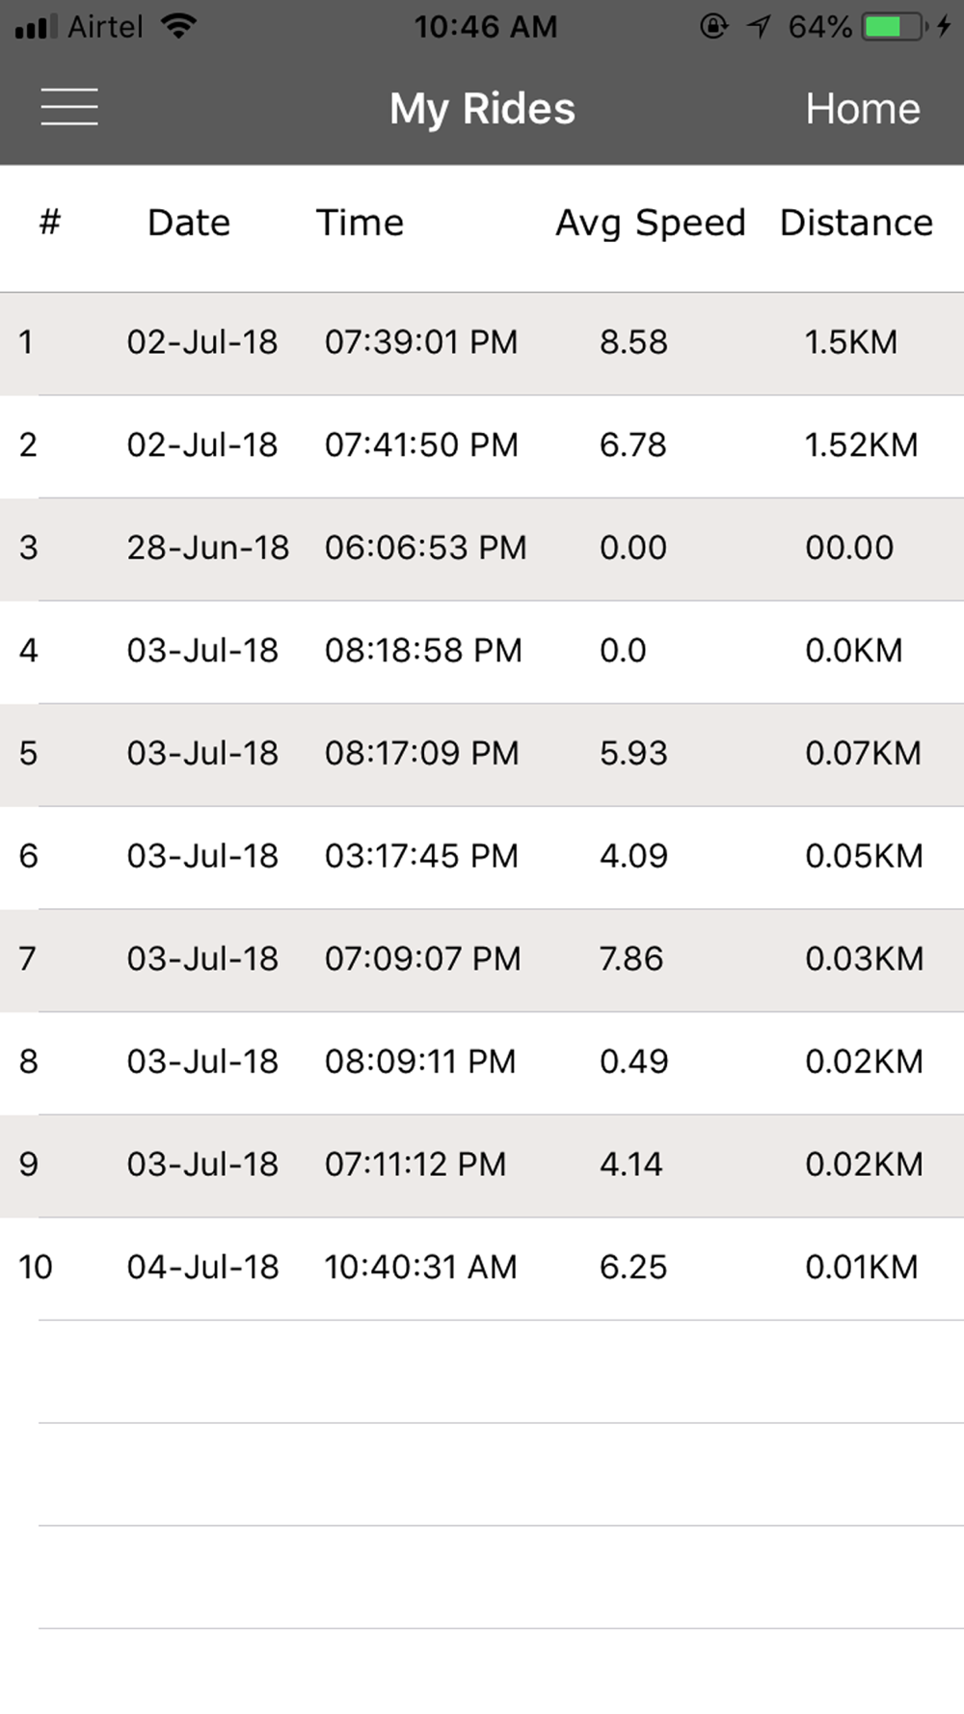The width and height of the screenshot is (964, 1714).
Task: Open the 04-Jul-18 ride entry
Action: coord(482,1267)
